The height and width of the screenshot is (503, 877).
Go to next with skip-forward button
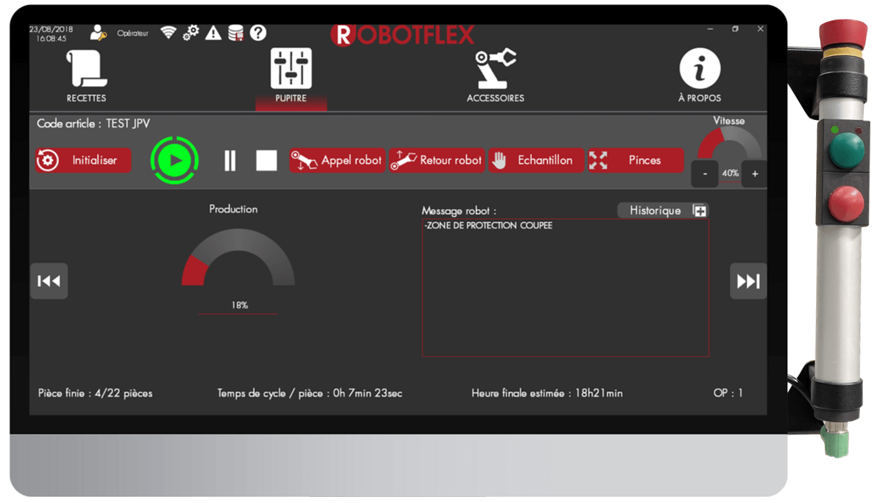(x=748, y=281)
